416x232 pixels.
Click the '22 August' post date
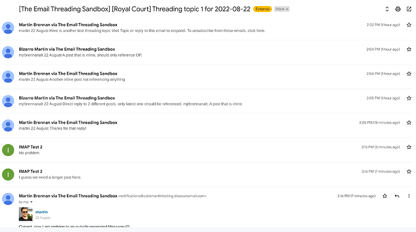click(43, 218)
